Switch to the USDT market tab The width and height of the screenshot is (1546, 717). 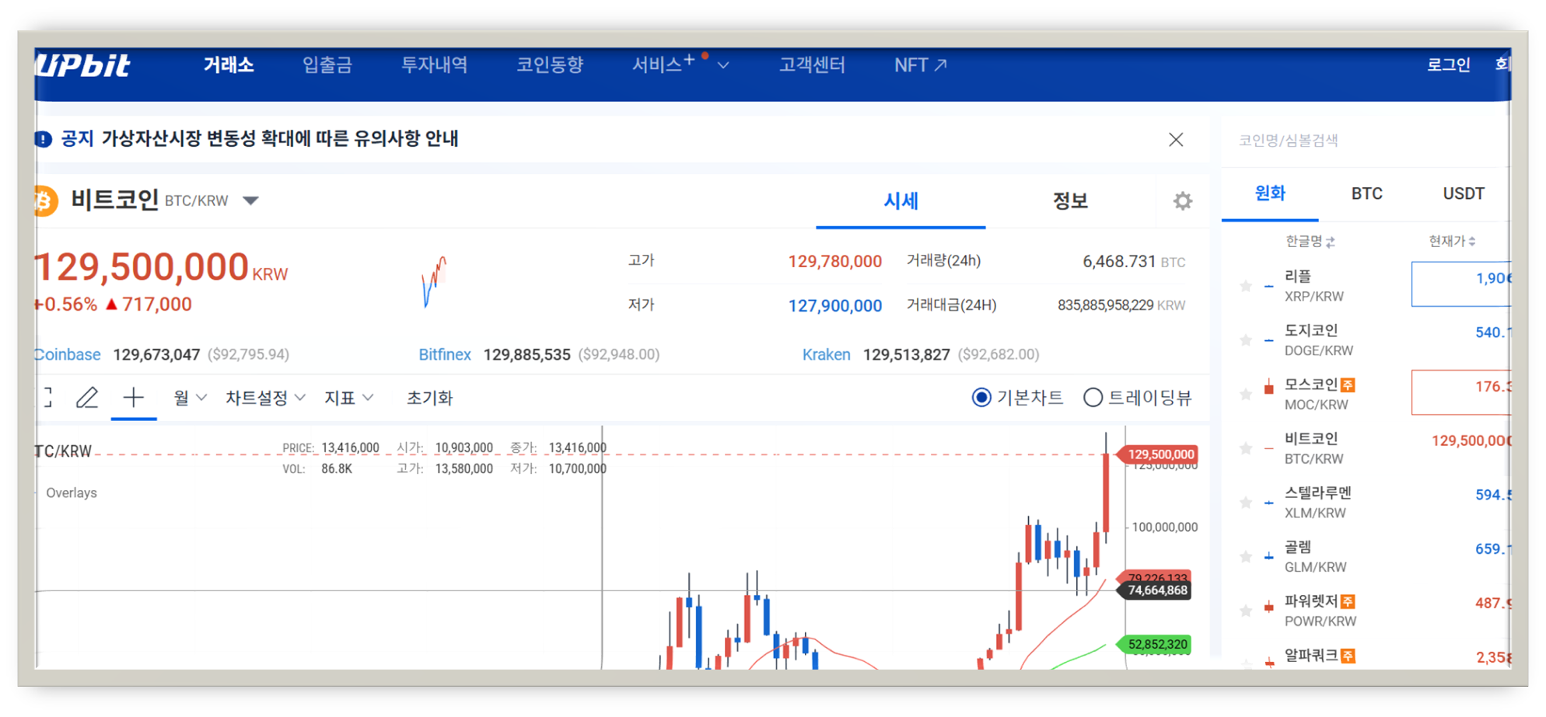point(1463,193)
